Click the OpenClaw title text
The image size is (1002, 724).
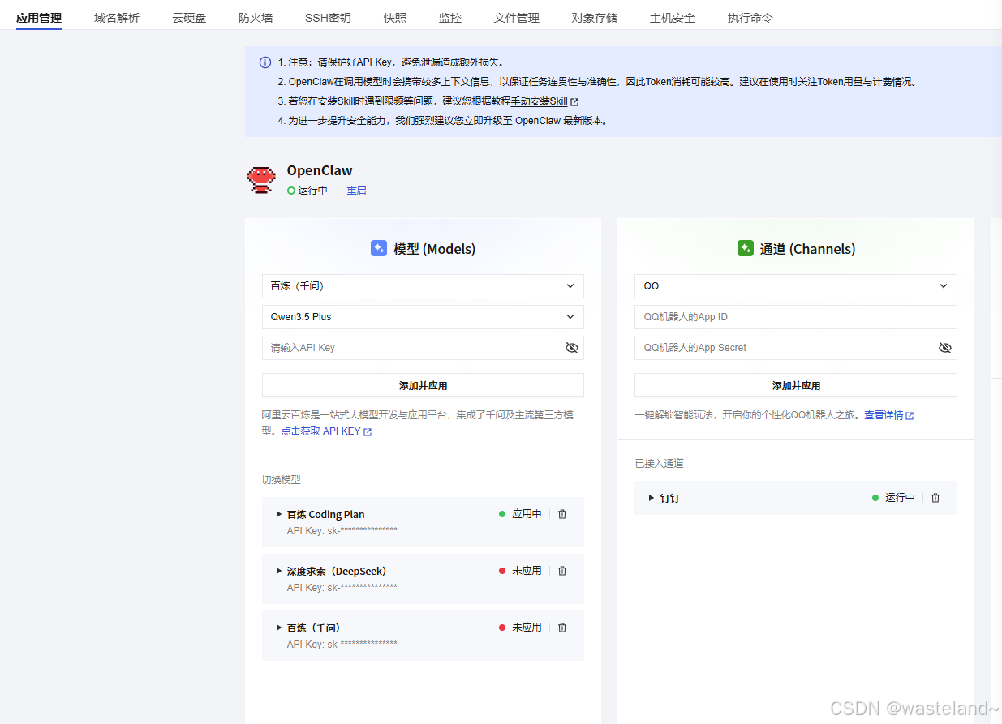[320, 171]
